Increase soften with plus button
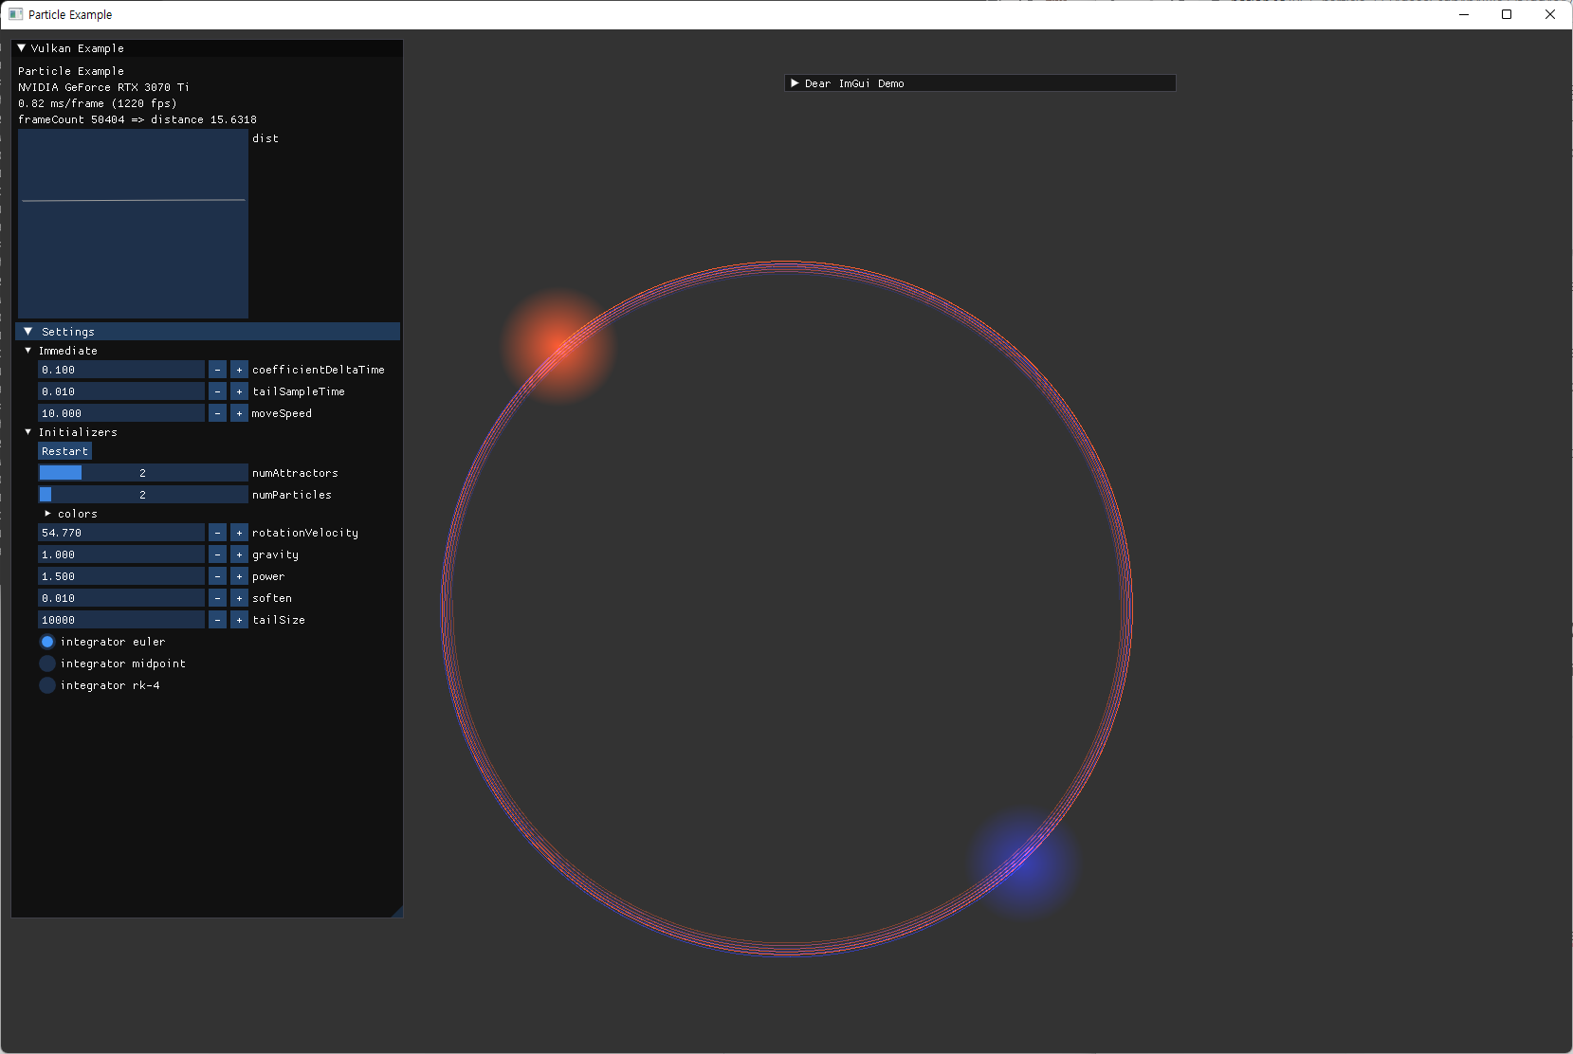The width and height of the screenshot is (1573, 1054). pos(239,598)
